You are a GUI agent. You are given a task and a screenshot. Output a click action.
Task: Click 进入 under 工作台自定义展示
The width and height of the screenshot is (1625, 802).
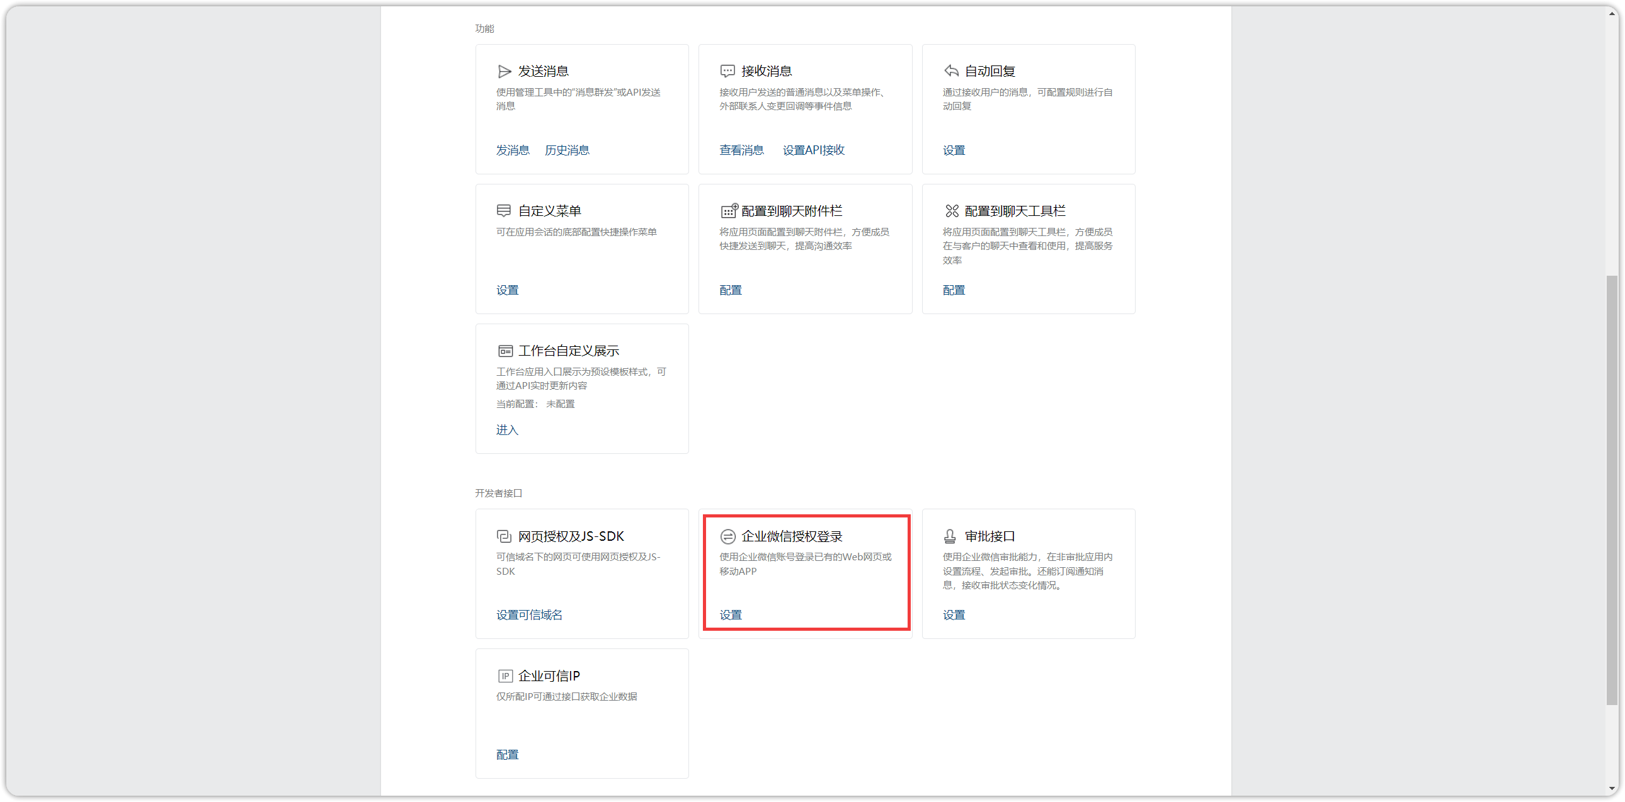click(x=507, y=431)
